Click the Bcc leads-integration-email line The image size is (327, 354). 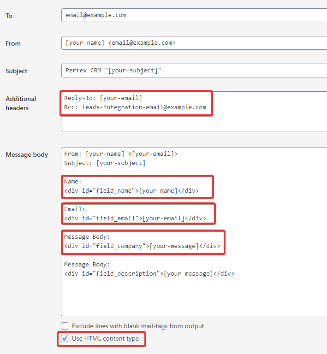(135, 107)
